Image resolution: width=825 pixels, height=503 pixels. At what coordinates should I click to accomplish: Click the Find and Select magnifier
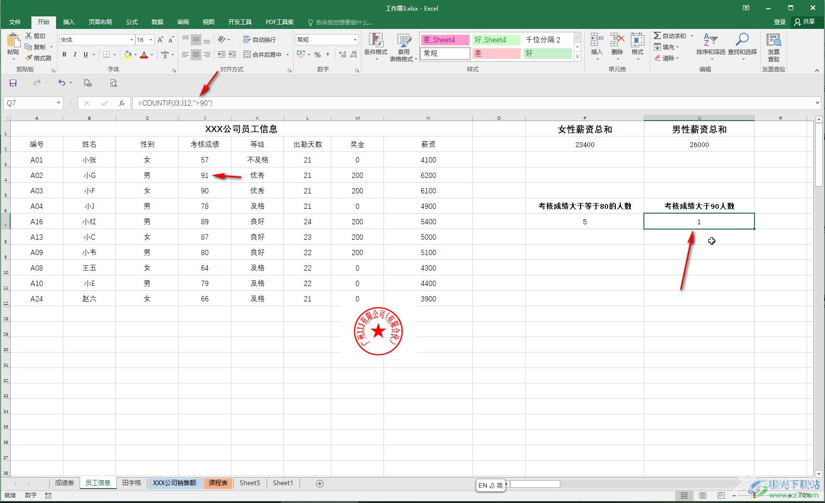[x=742, y=40]
